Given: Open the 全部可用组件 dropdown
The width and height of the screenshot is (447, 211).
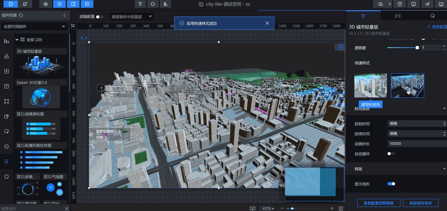Looking at the screenshot, I should tap(34, 26).
